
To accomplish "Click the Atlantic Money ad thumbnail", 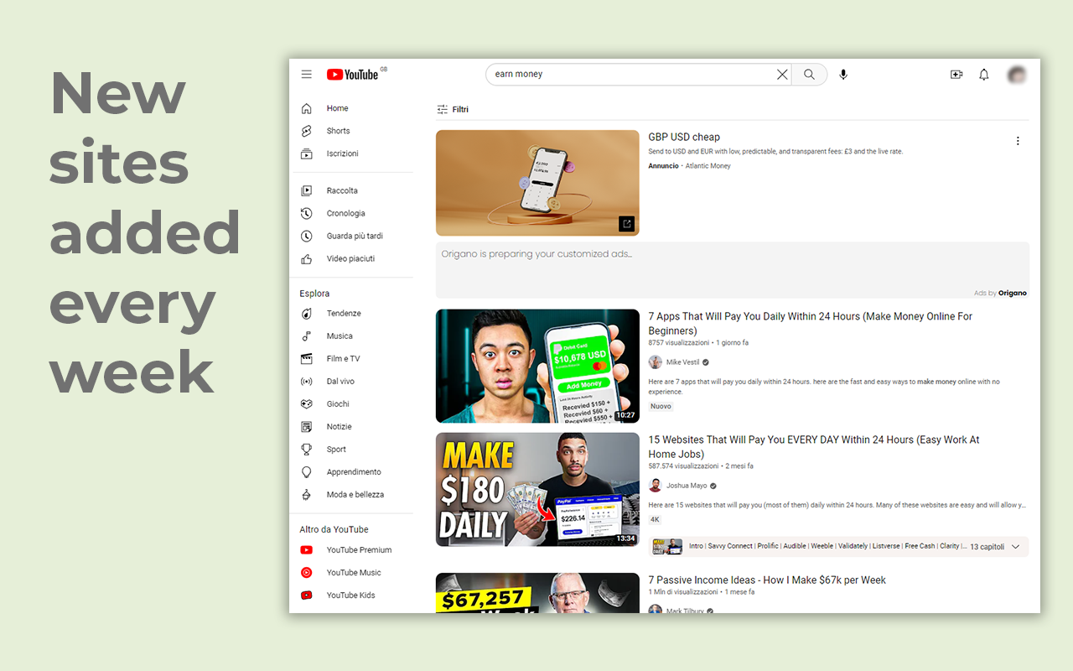I will click(x=537, y=183).
